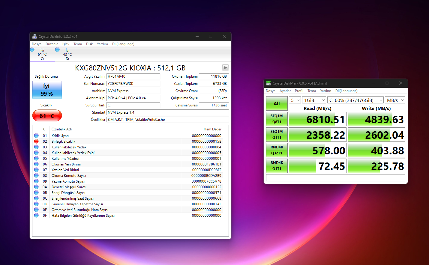Click the Aktarım Kipi field PCIe 4.0 x4
Image resolution: width=429 pixels, height=265 pixels.
133,98
